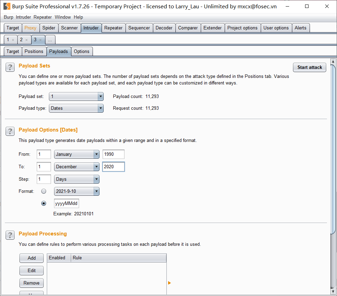Open the Window menu
337x296 pixels.
(x=63, y=17)
